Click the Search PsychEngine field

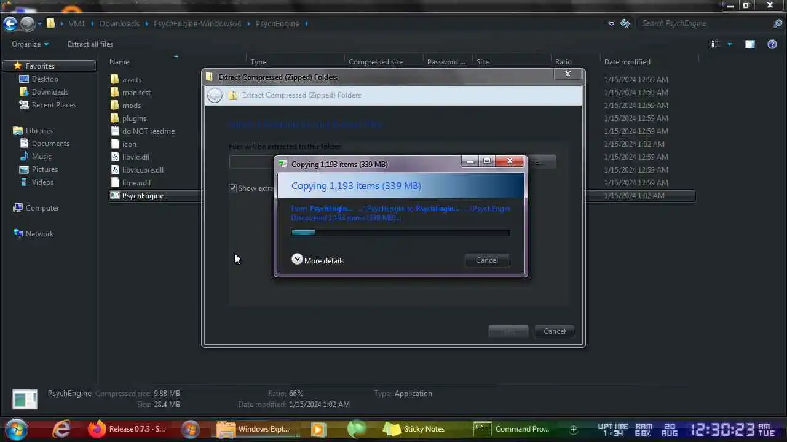[x=704, y=23]
